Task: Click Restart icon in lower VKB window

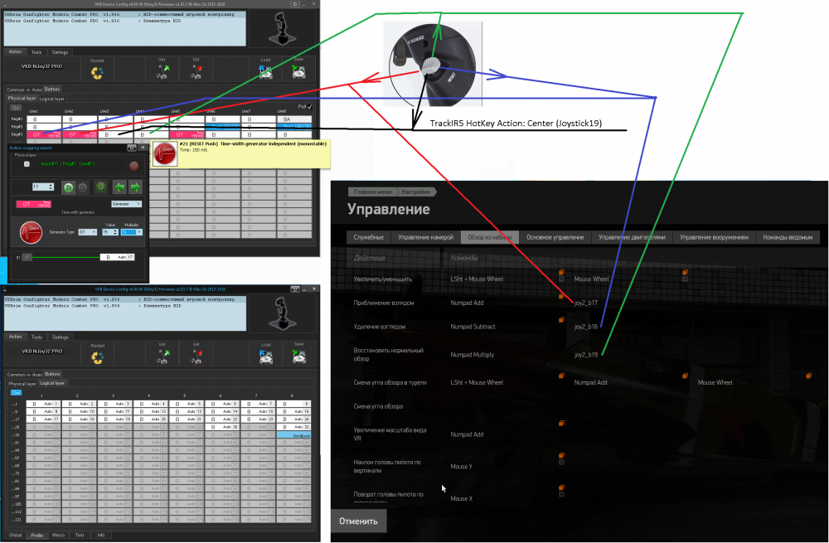Action: (x=97, y=358)
